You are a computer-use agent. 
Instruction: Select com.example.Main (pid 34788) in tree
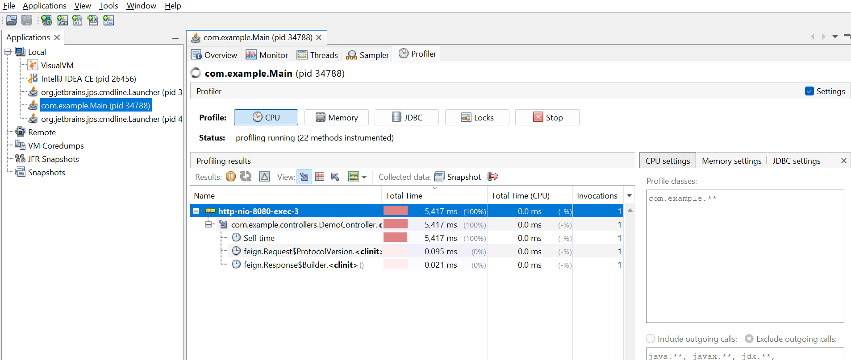tap(96, 105)
